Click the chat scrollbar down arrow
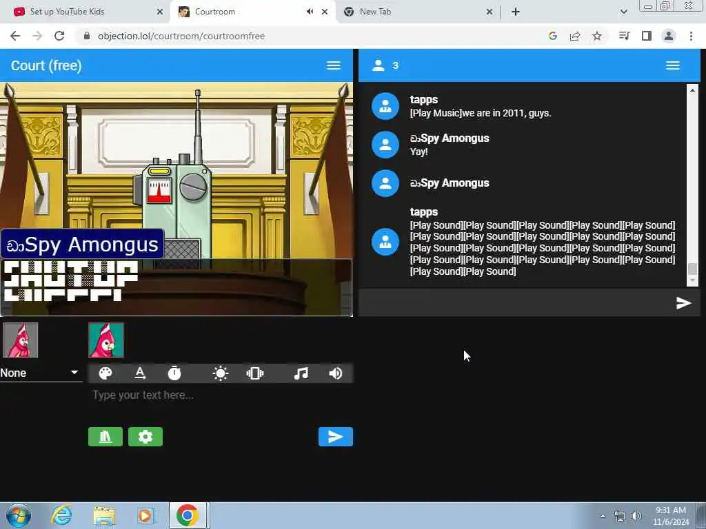This screenshot has height=529, width=706. click(x=692, y=280)
